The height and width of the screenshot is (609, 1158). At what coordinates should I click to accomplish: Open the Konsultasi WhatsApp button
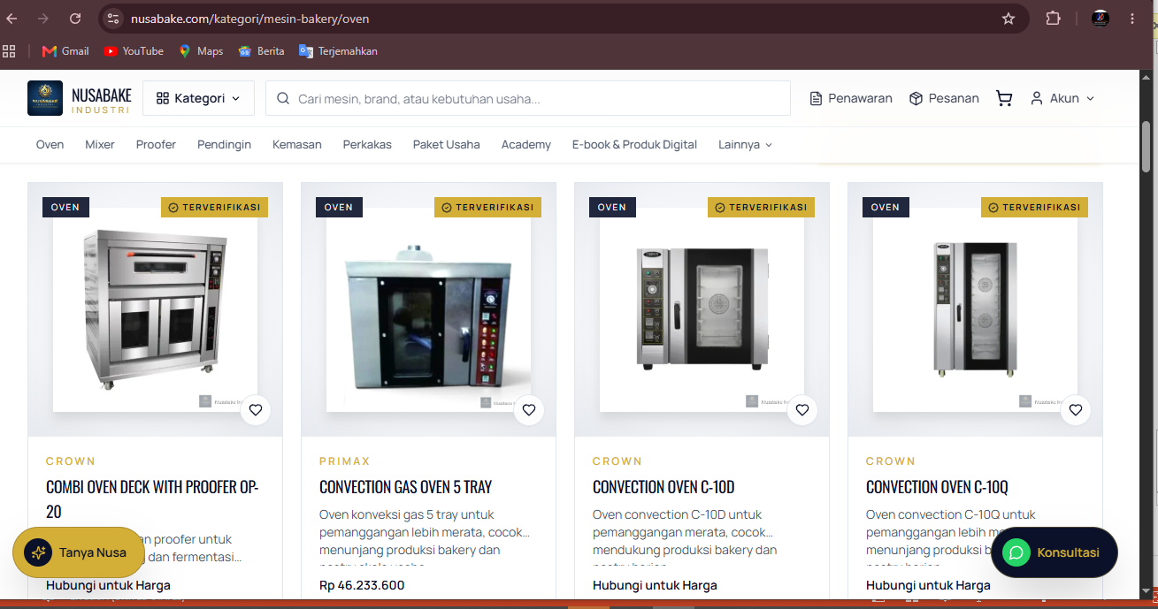click(1054, 552)
